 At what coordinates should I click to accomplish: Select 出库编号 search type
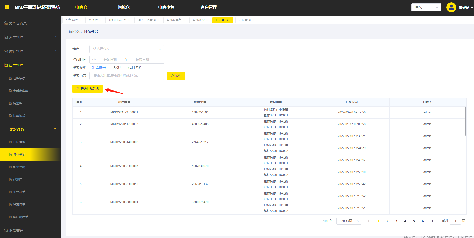[x=99, y=68]
